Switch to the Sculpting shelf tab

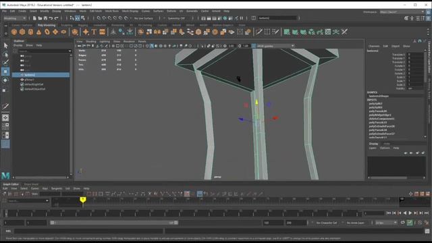tap(66, 25)
